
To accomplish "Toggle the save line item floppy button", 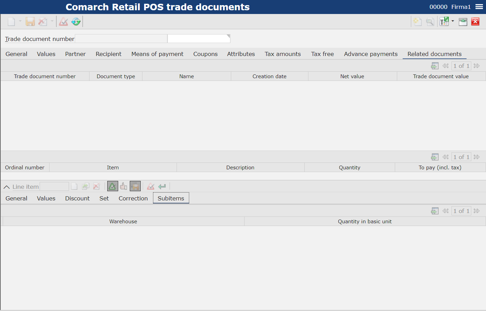I will point(135,186).
